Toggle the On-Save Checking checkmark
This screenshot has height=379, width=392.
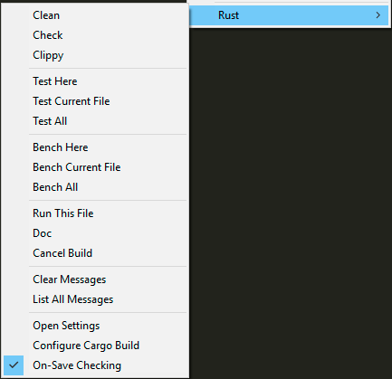point(14,365)
